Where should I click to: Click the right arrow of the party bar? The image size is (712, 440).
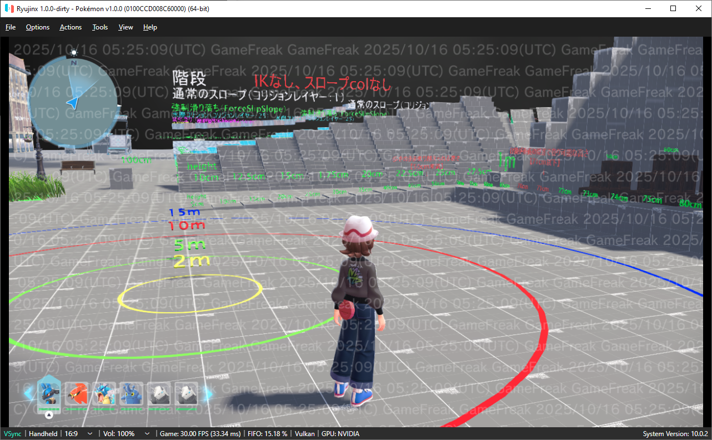(208, 394)
